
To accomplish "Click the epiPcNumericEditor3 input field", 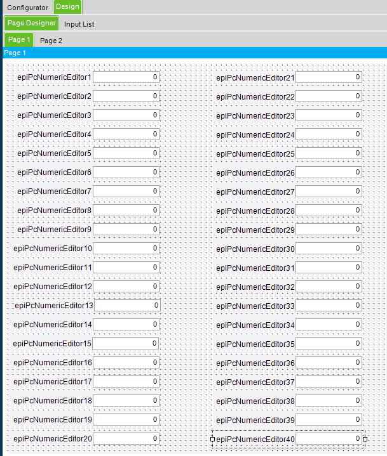I will pyautogui.click(x=126, y=115).
